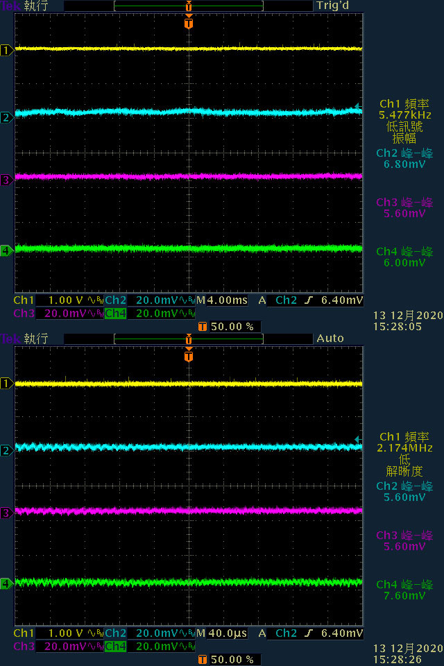The image size is (444, 666).
Task: Select the Auto trigger status label
Action: point(330,339)
